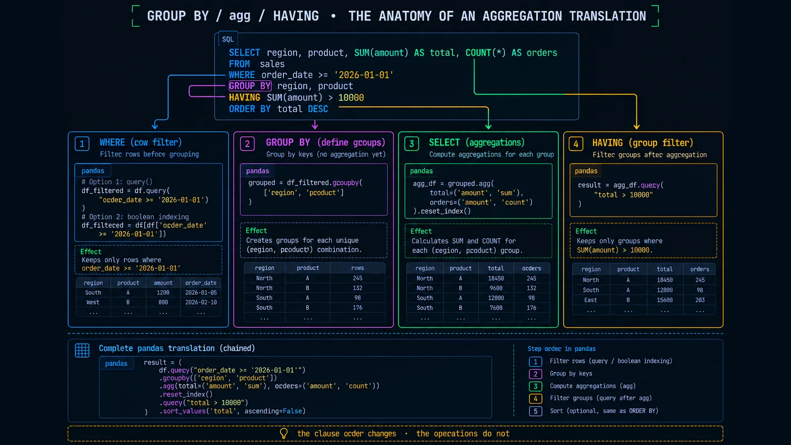Select the pandas tab in the SELECT panel

(x=421, y=171)
